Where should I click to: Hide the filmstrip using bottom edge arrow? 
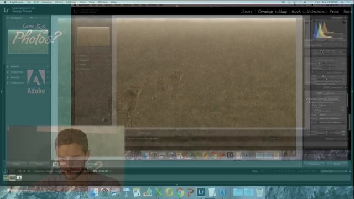click(x=177, y=184)
